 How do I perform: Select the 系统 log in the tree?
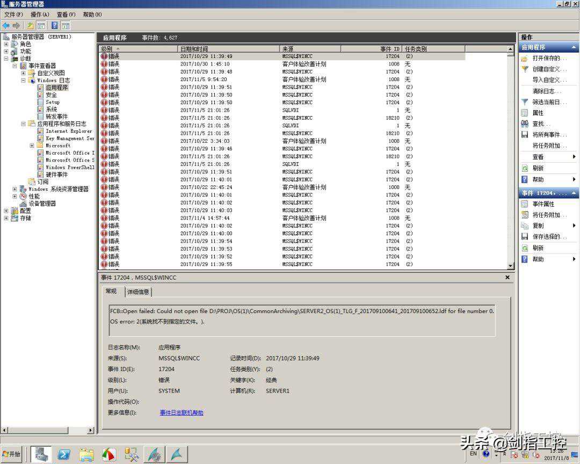(x=51, y=110)
